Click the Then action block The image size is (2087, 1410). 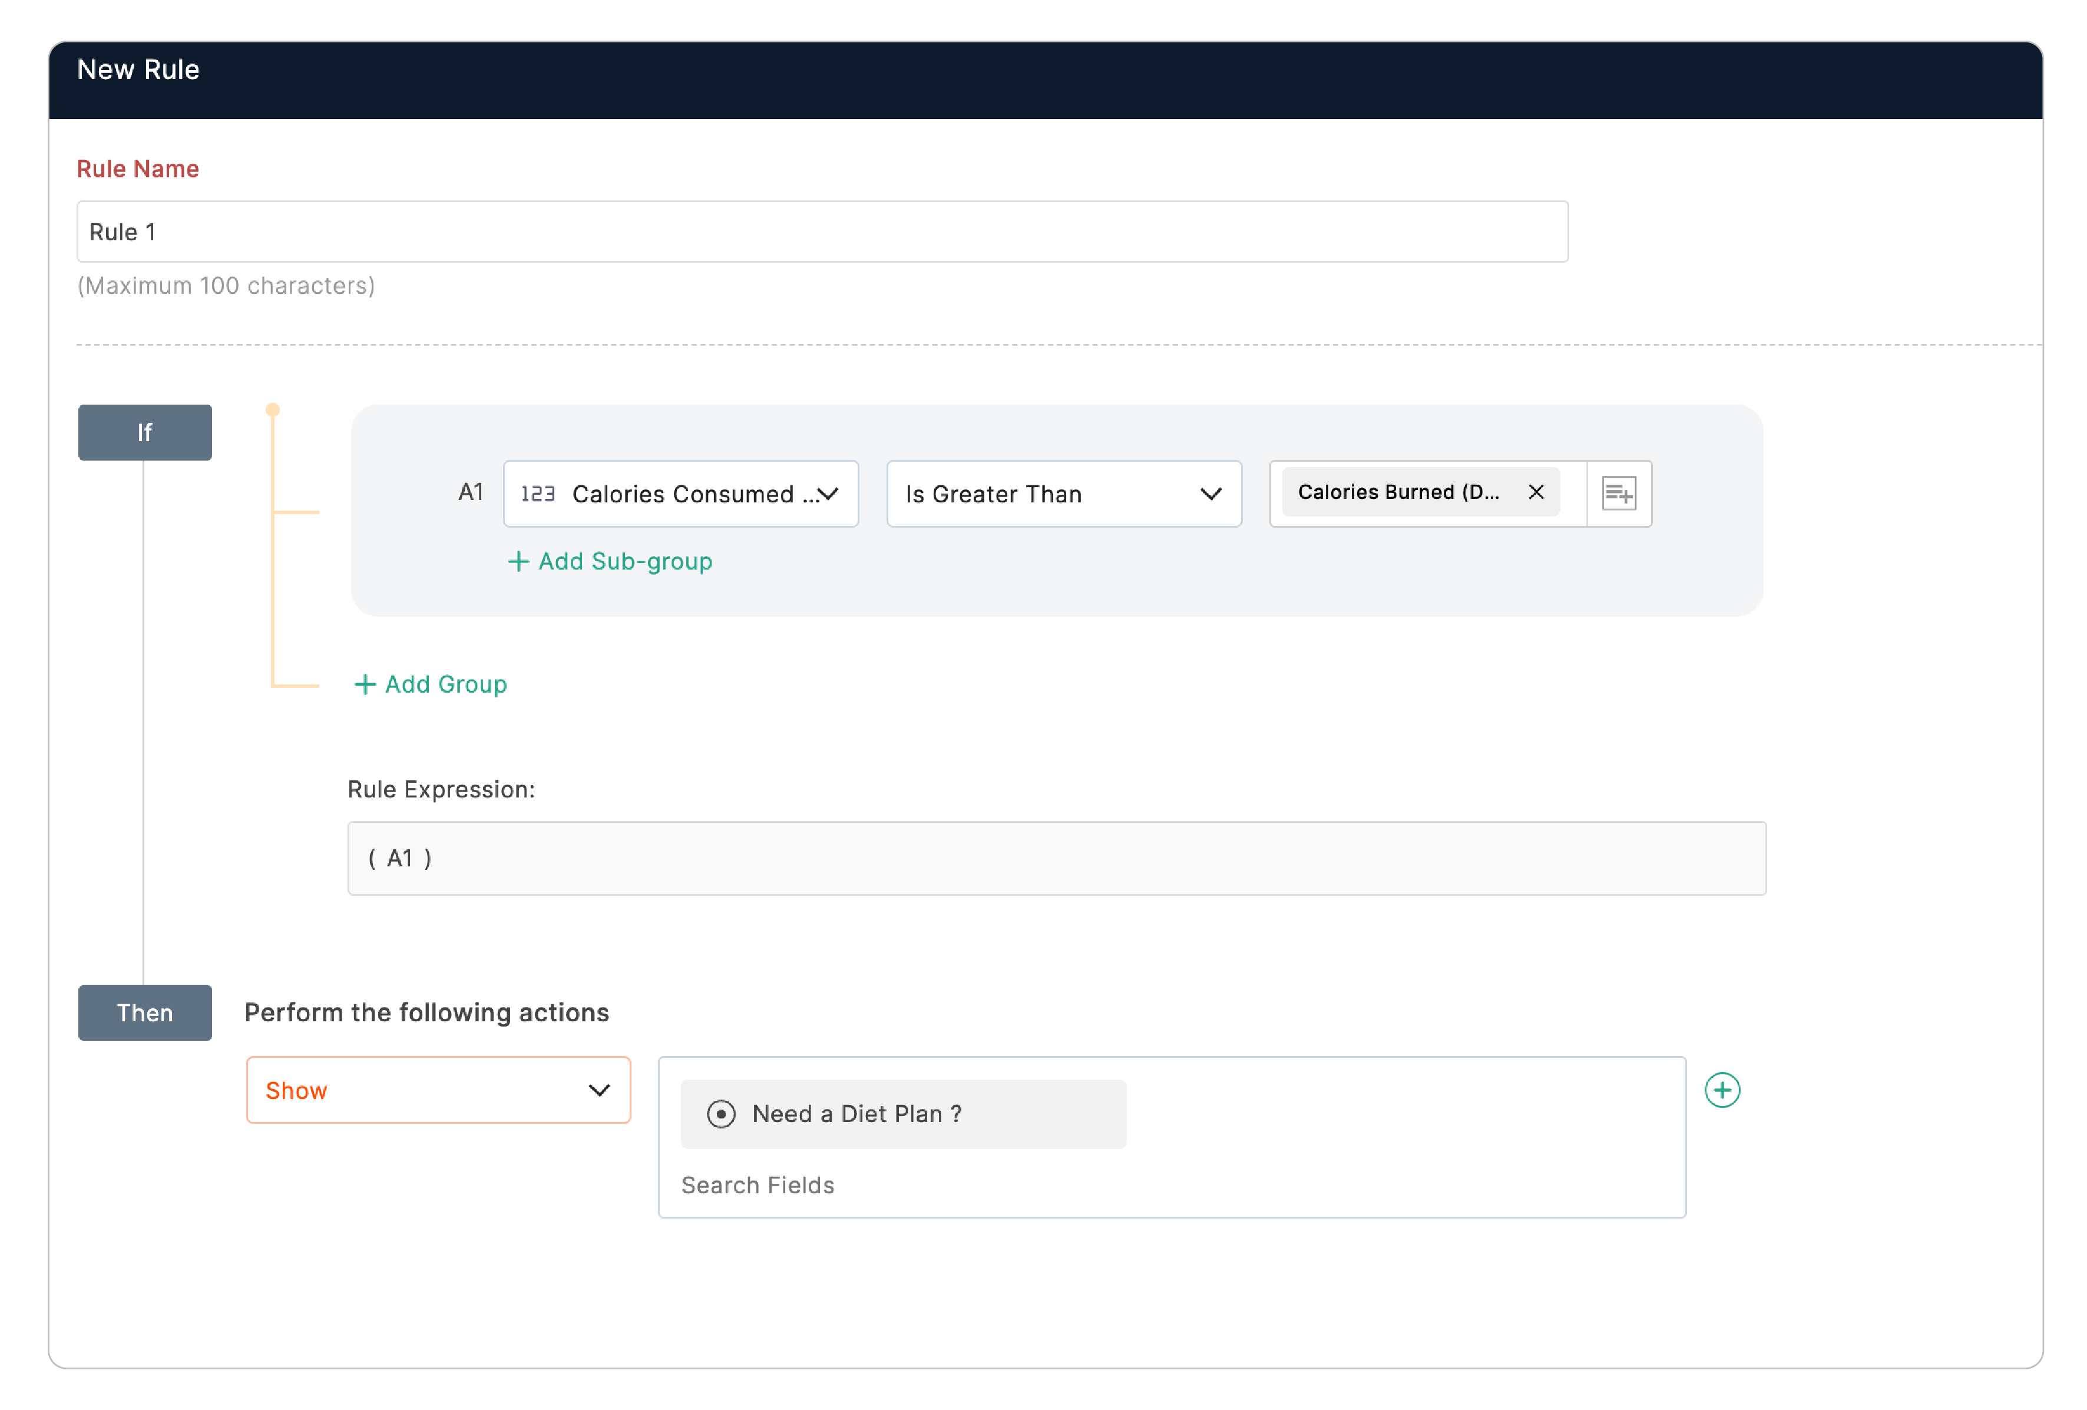[144, 1012]
